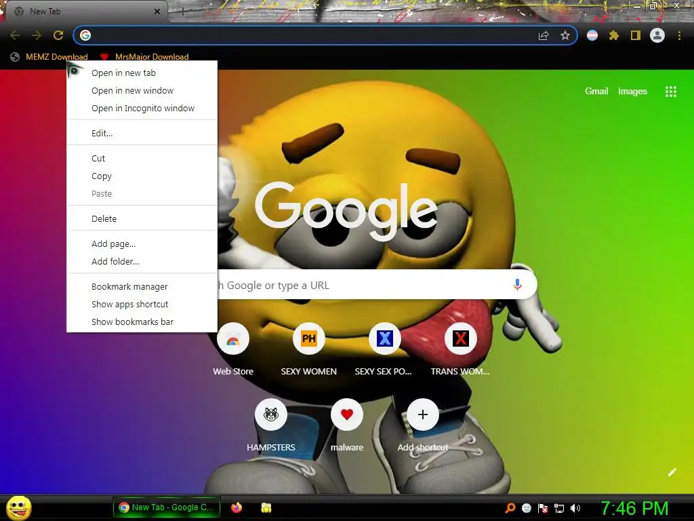Viewport: 694px width, 521px height.
Task: Choose Add page... menu entry
Action: (x=142, y=244)
